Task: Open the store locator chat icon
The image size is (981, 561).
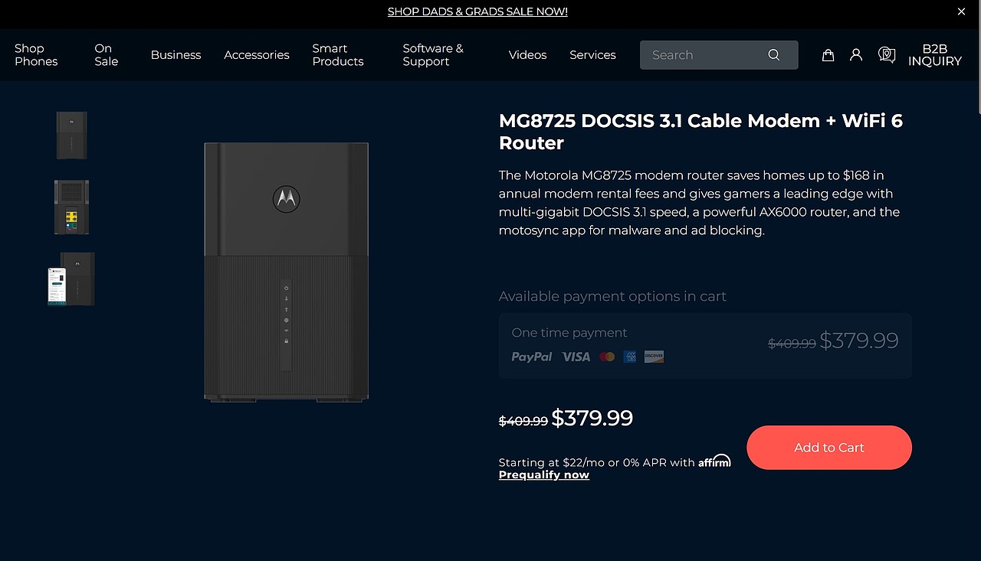Action: pos(887,55)
